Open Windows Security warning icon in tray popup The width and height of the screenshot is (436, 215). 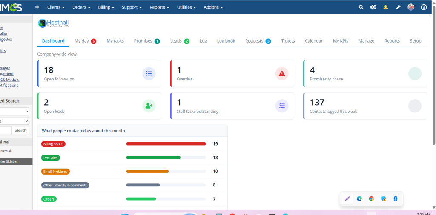tap(384, 198)
